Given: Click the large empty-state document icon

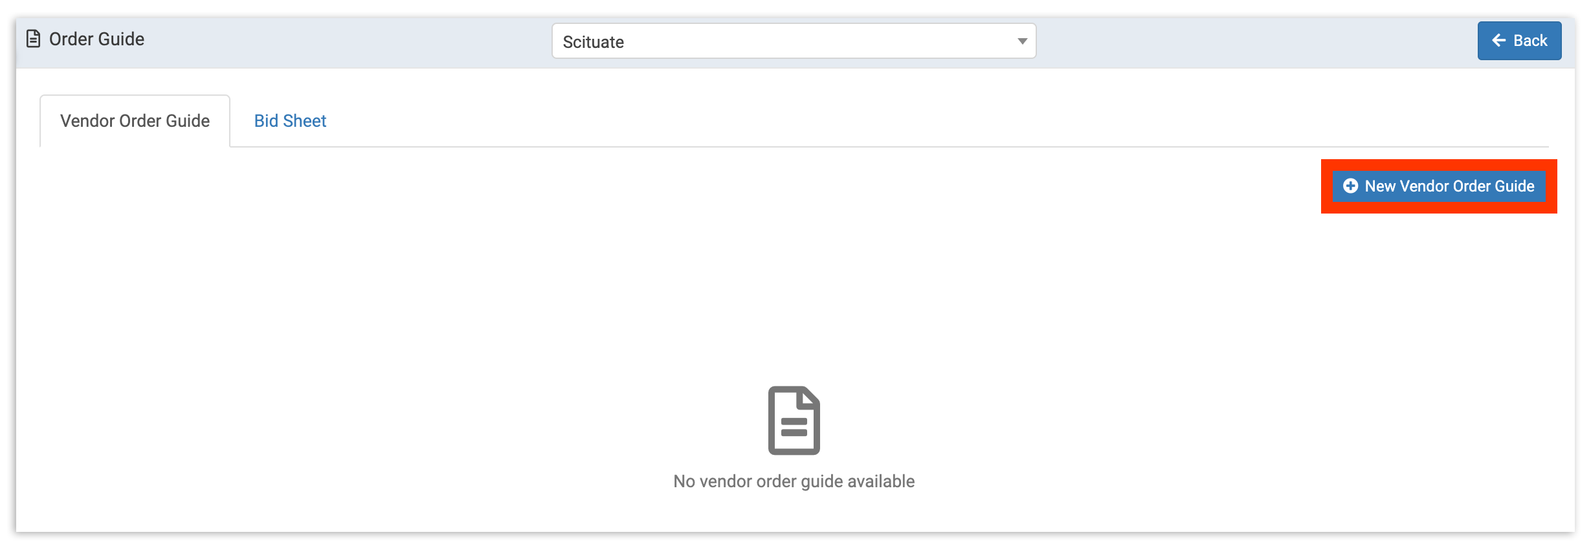Looking at the screenshot, I should pyautogui.click(x=794, y=421).
